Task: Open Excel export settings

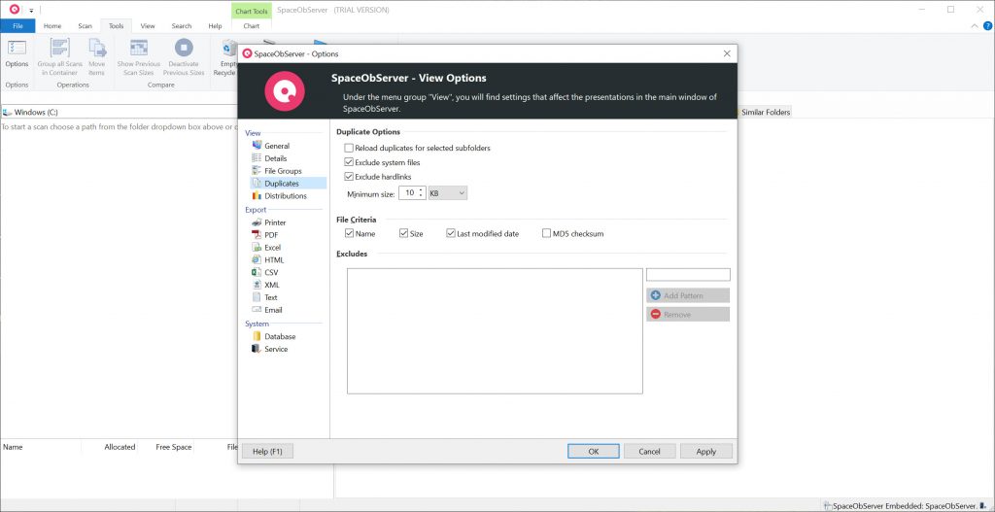Action: (272, 248)
